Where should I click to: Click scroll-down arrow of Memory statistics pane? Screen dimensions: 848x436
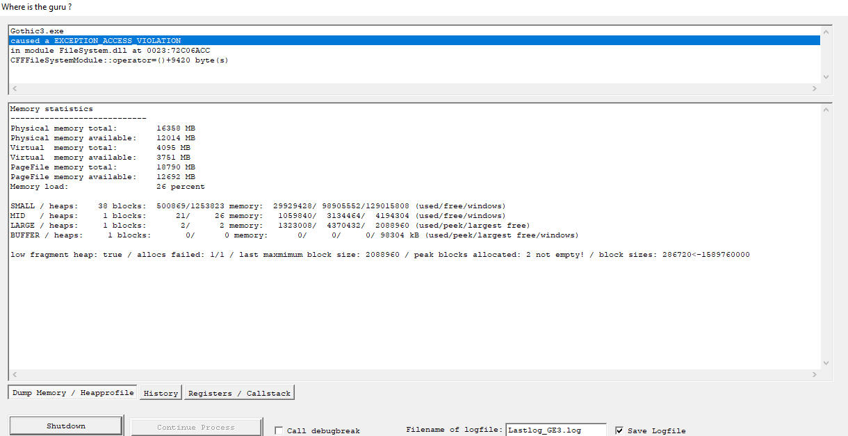pyautogui.click(x=826, y=363)
